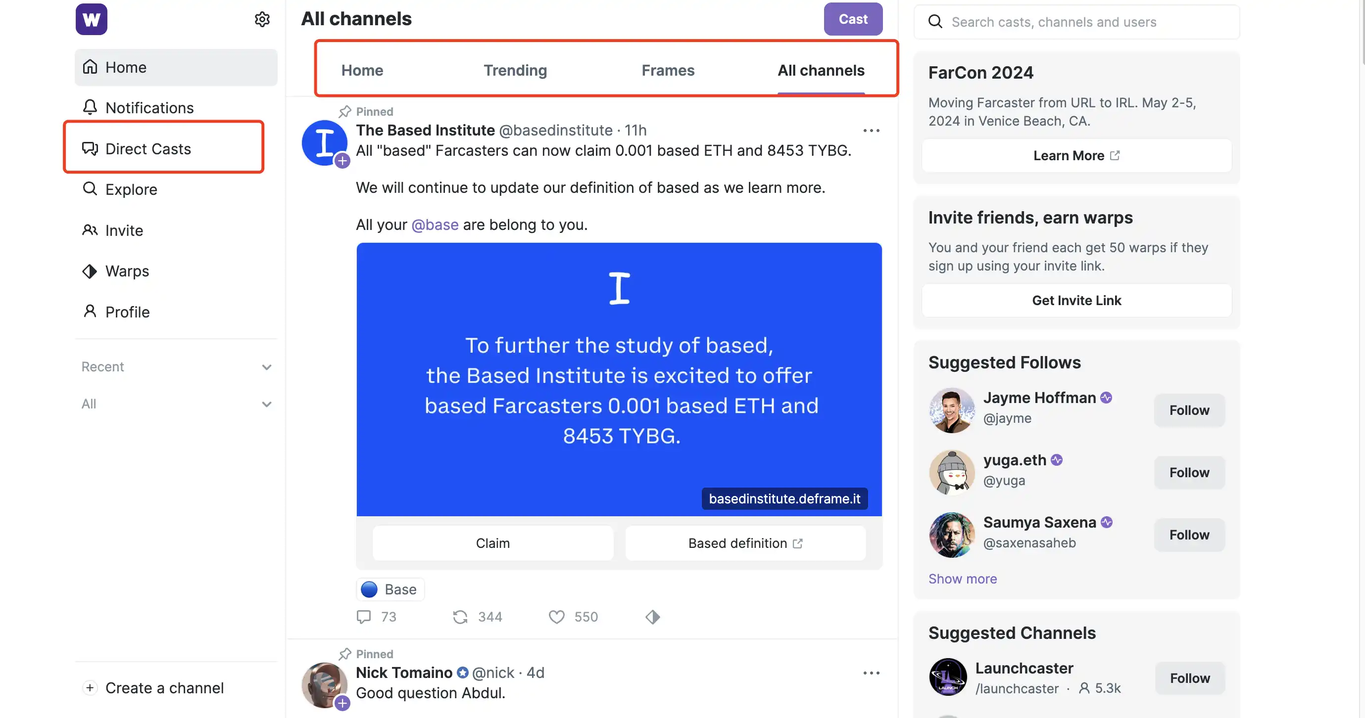Click Get Invite Link button
This screenshot has height=718, width=1365.
(x=1076, y=300)
